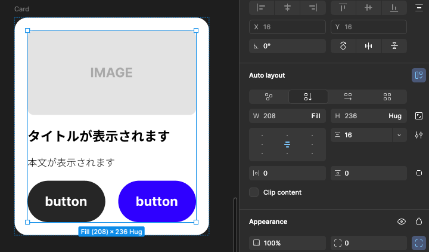This screenshot has height=252, width=429.
Task: Open the Hug height sizing dropdown
Action: click(x=395, y=116)
